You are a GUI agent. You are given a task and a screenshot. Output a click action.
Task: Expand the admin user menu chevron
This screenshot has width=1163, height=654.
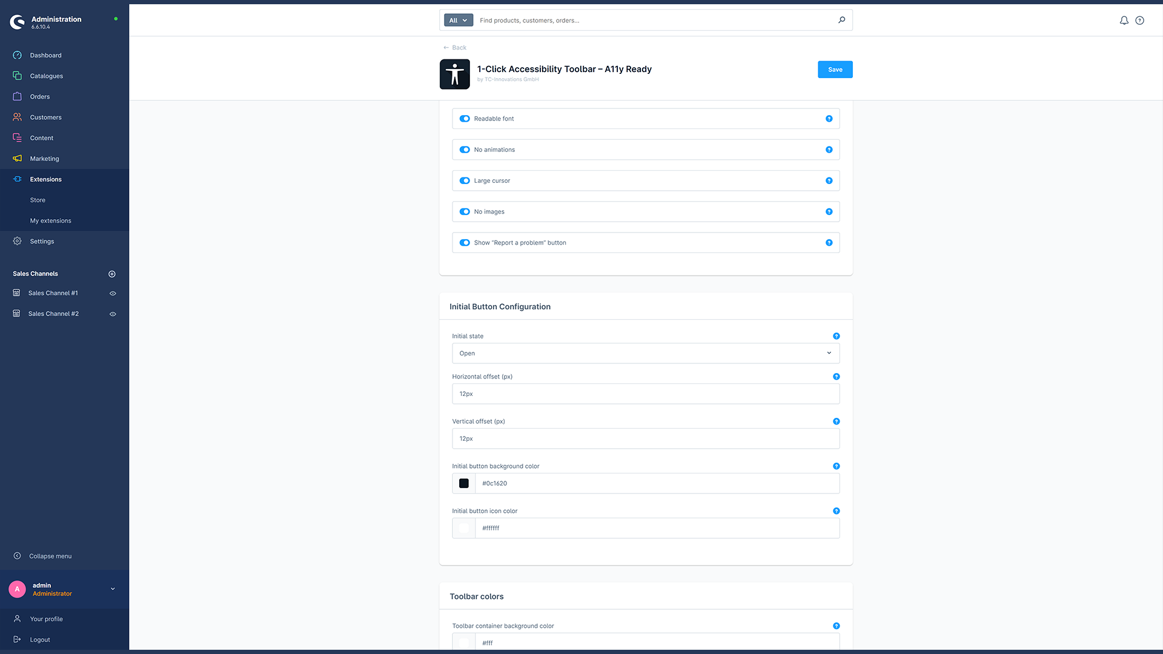point(113,589)
